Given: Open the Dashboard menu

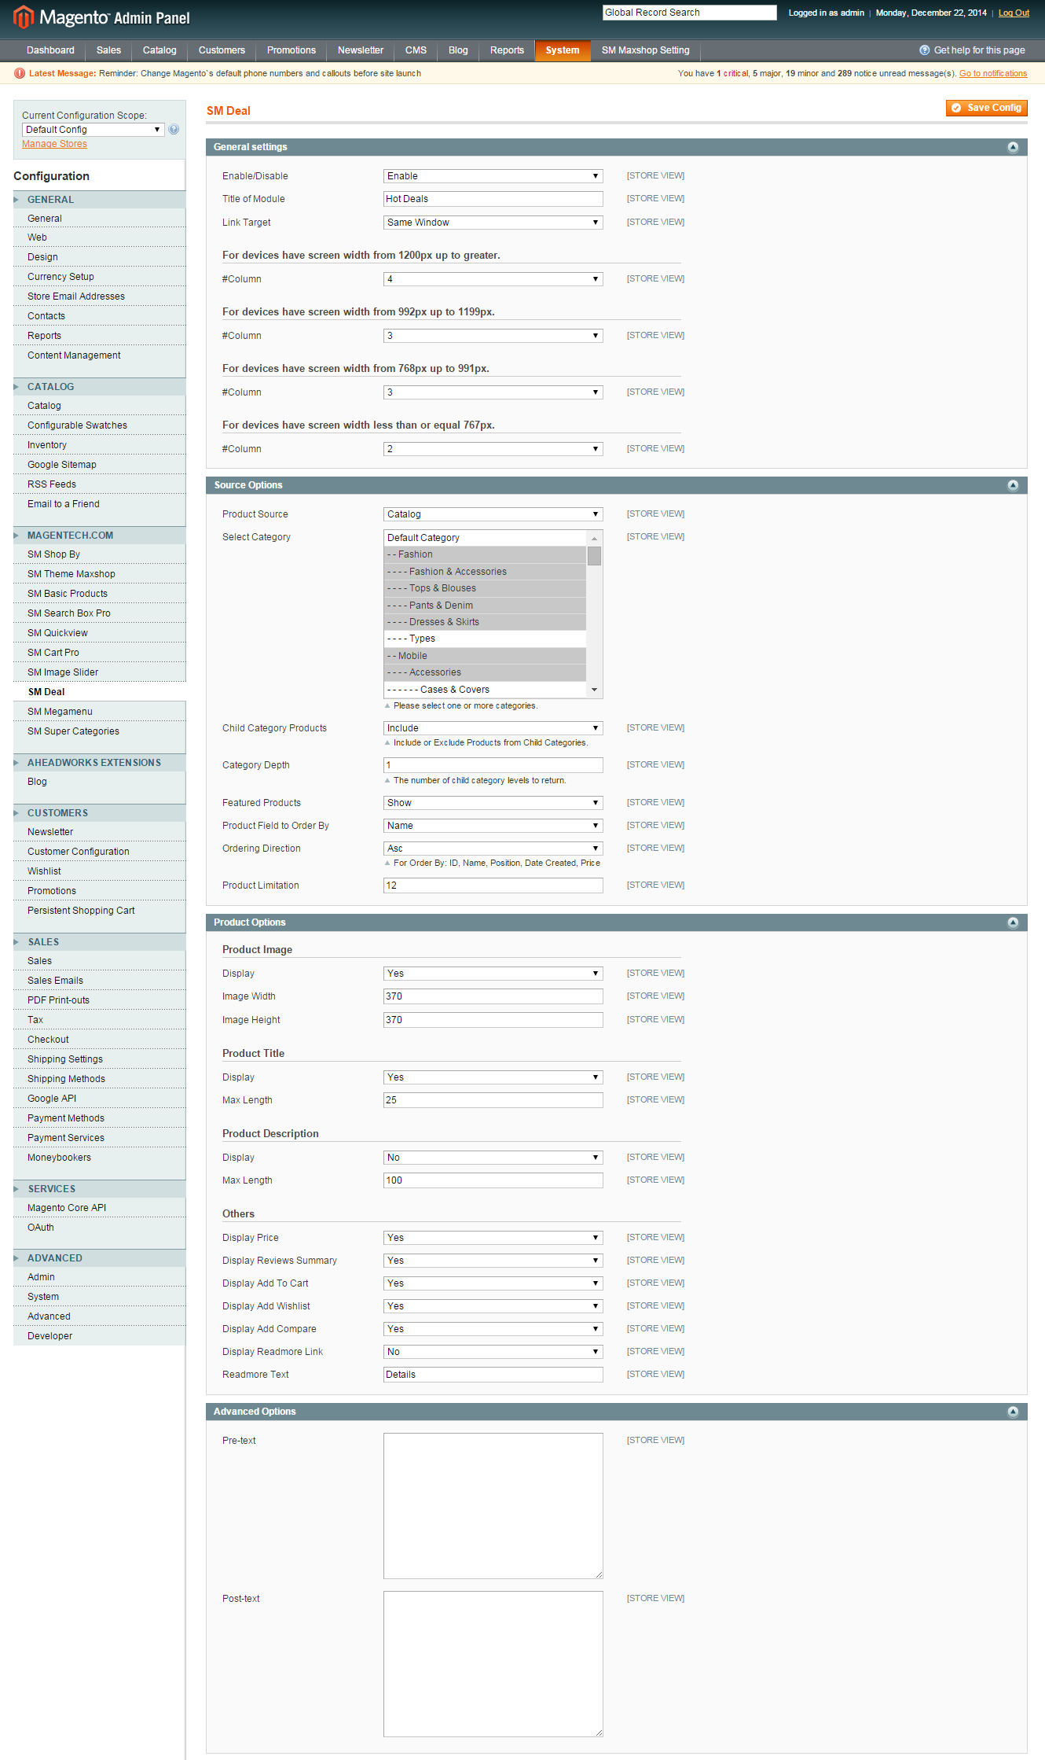Looking at the screenshot, I should pos(50,50).
